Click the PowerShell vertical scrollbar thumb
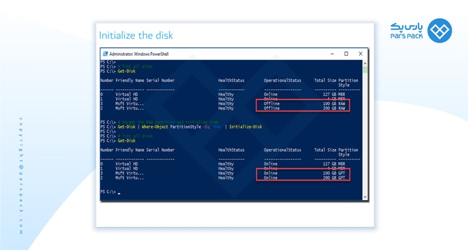The height and width of the screenshot is (250, 468). click(x=365, y=70)
